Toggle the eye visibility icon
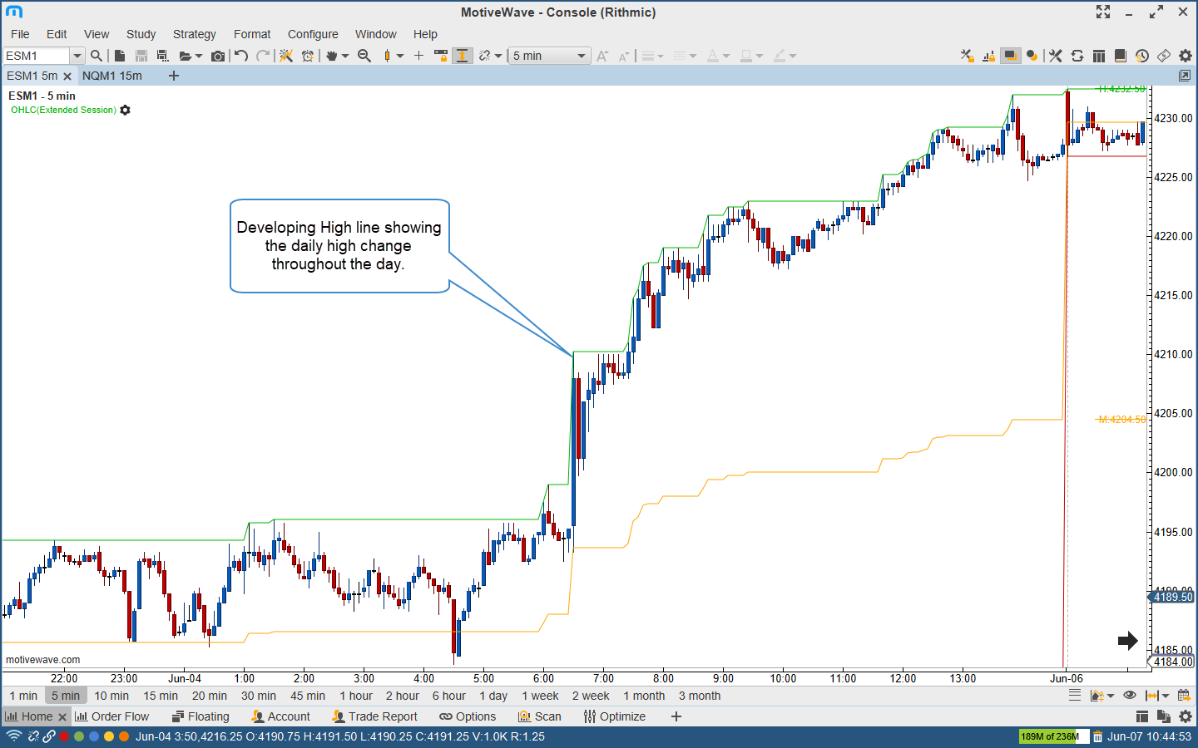The height and width of the screenshot is (748, 1198). click(1129, 696)
